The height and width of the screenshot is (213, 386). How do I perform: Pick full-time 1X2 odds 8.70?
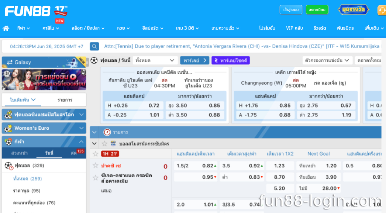[x=280, y=177]
